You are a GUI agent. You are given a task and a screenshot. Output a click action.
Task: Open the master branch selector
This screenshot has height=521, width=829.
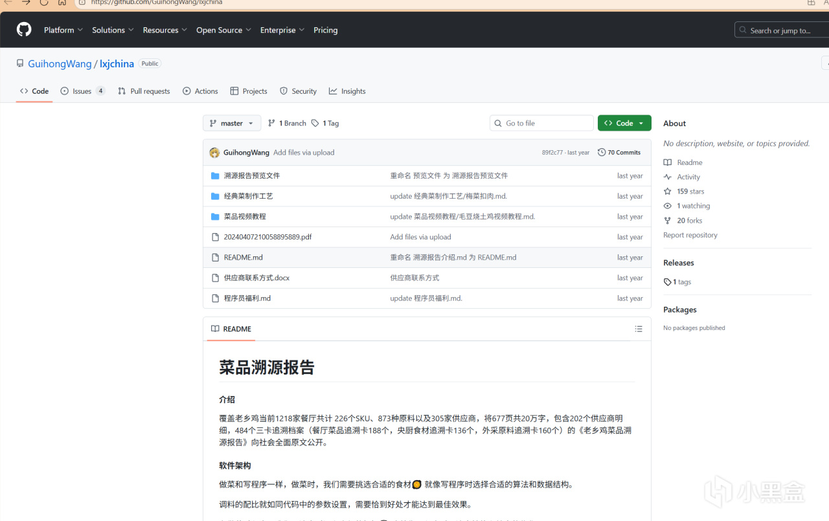pyautogui.click(x=232, y=123)
